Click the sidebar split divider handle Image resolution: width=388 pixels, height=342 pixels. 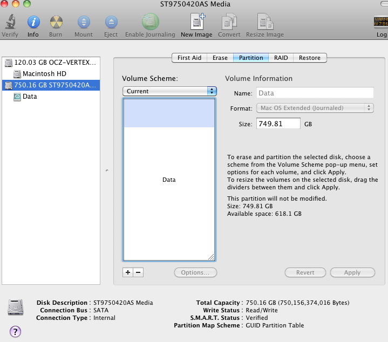[107, 170]
